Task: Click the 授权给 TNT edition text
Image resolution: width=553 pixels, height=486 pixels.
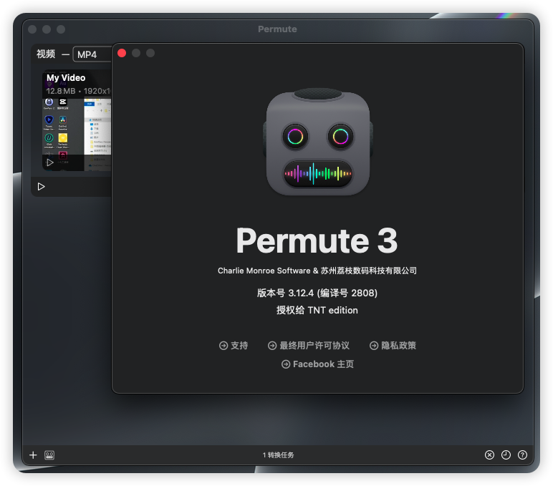Action: pos(317,310)
